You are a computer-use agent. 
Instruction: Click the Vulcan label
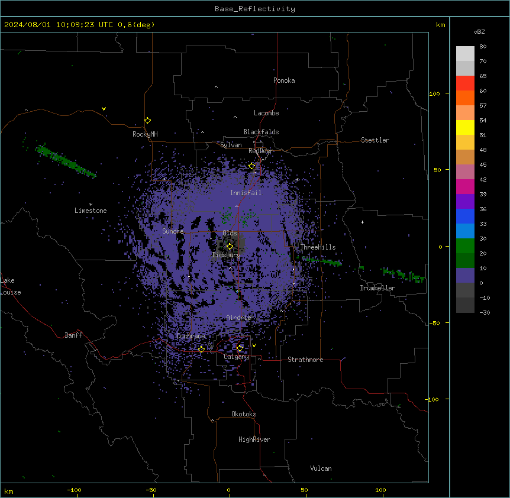click(321, 468)
